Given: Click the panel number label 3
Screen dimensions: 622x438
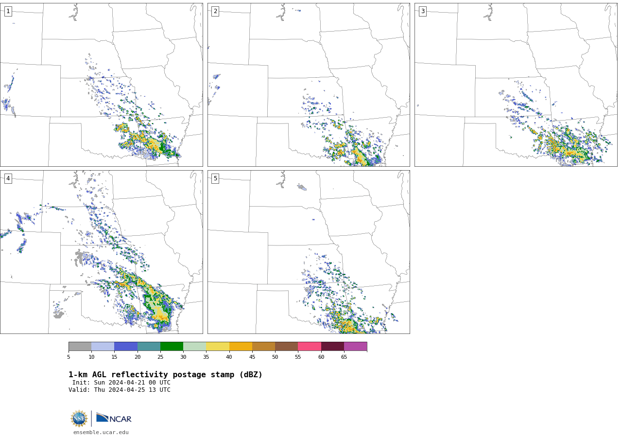Looking at the screenshot, I should coord(422,11).
